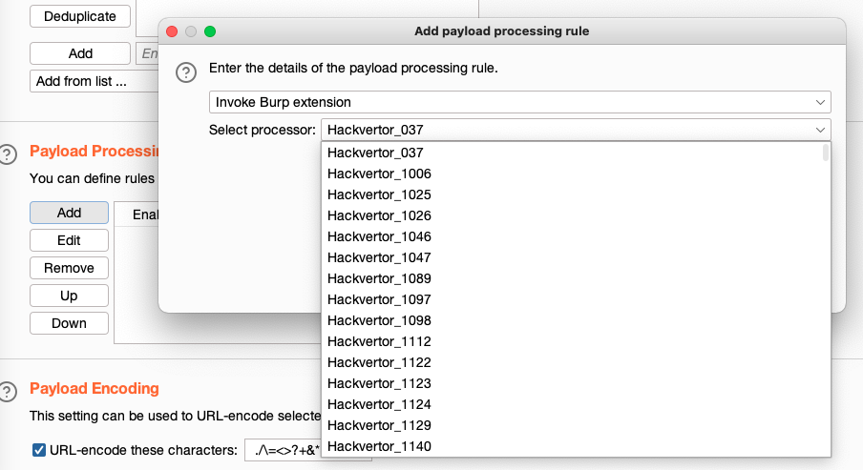Click the help icon in the dialog
The width and height of the screenshot is (863, 470).
[x=189, y=72]
